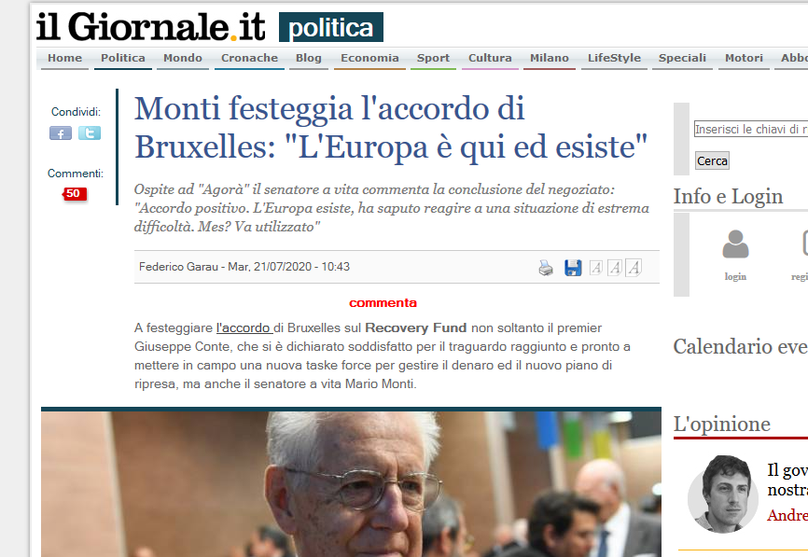This screenshot has height=557, width=808.
Task: Go to the Economia section
Action: (x=369, y=58)
